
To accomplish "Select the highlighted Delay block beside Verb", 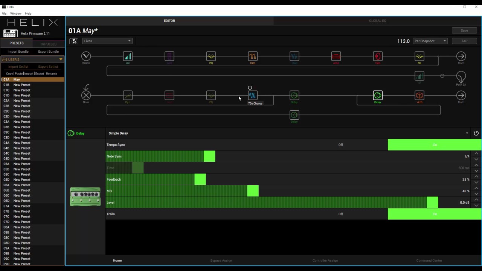I will point(378,96).
